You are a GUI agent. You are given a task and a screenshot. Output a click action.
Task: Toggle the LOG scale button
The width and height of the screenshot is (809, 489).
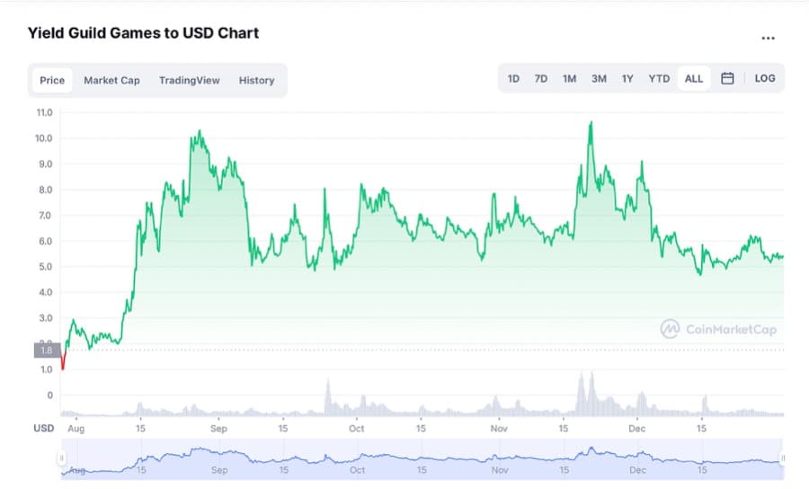(x=765, y=79)
